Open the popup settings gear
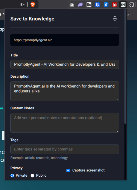Screen dimensions: 137x190 115,19
